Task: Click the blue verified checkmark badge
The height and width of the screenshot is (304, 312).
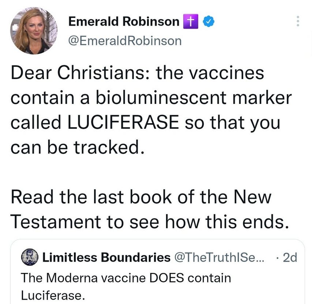Action: (x=208, y=22)
